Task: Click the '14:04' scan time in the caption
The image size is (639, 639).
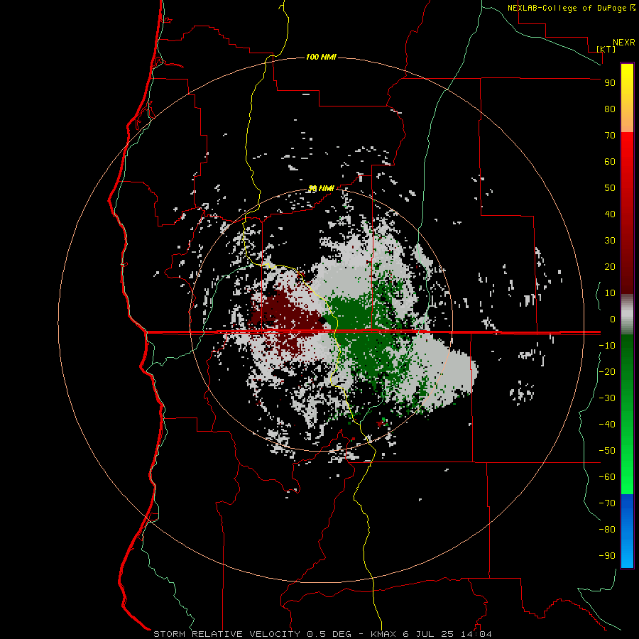Action: coord(476,634)
